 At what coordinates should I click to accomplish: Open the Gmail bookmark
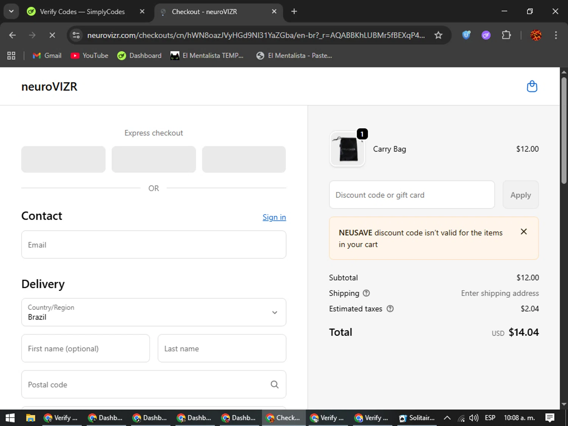[x=47, y=56]
